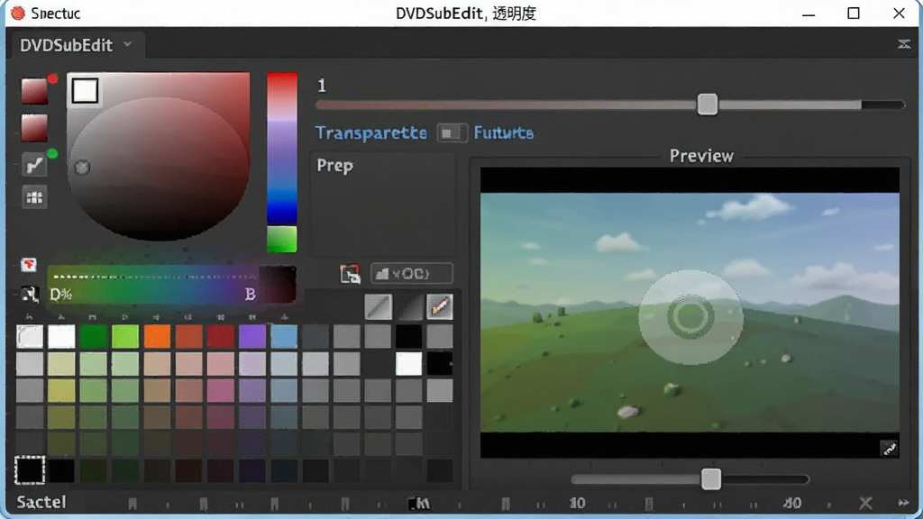
Task: Select the pencil tool above the swatches
Action: 440,306
